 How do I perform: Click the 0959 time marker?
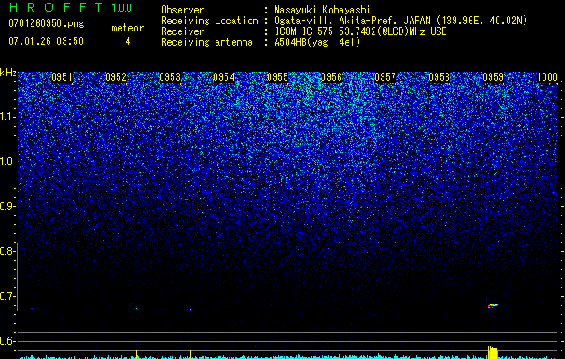(493, 77)
